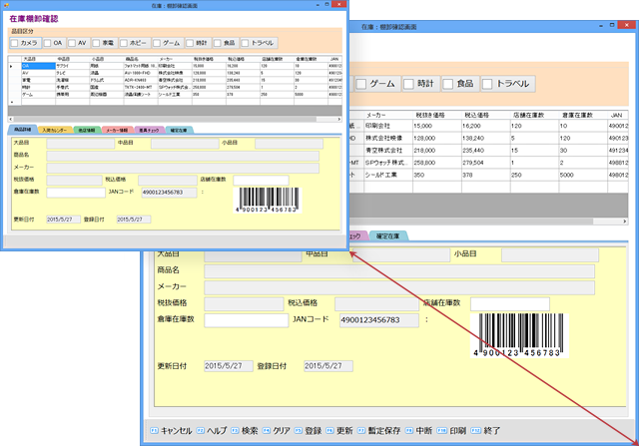Screen dimensions: 639x446
Task: Switch to 差異チェック tab in the small window
Action: click(x=149, y=130)
